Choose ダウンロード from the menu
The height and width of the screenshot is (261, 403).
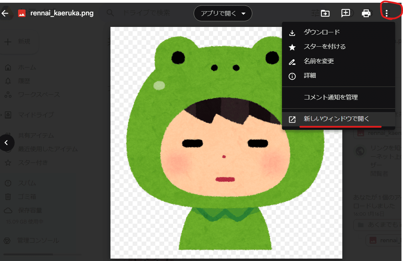(339, 32)
